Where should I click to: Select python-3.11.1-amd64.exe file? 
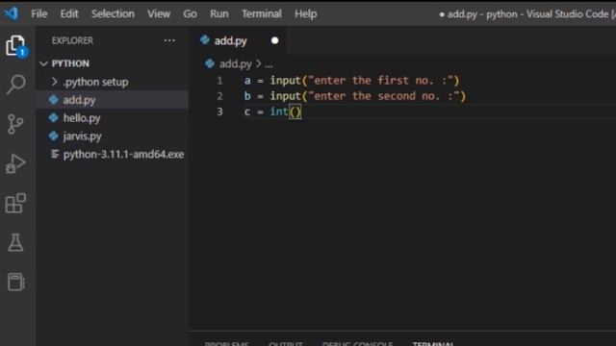113,154
